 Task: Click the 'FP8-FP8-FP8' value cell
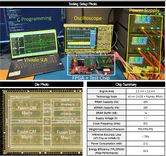[146, 129]
